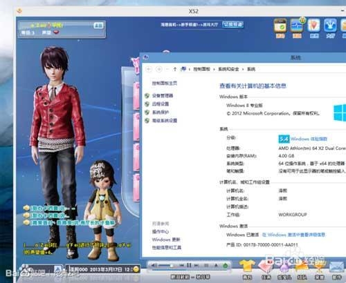Mute the music player speaker icon
This screenshot has width=346, height=283.
point(154,265)
